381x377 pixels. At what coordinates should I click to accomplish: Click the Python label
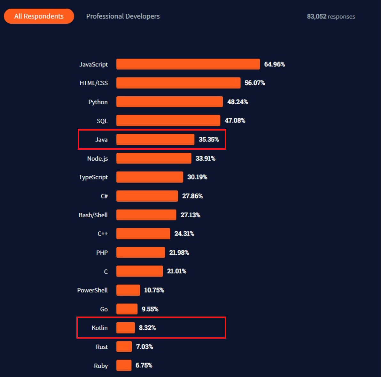98,102
